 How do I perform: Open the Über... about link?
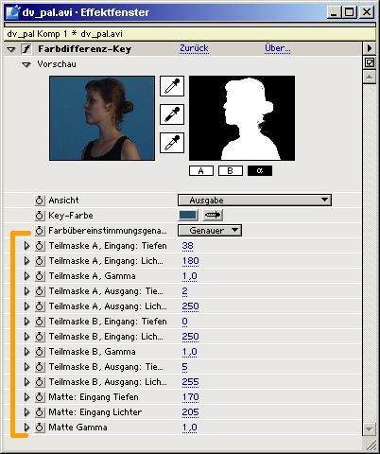coord(277,48)
